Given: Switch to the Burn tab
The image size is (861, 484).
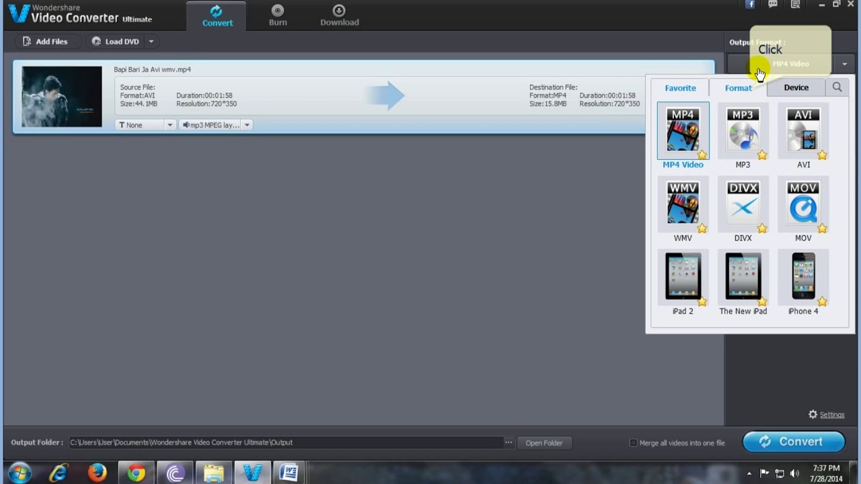Looking at the screenshot, I should point(278,16).
